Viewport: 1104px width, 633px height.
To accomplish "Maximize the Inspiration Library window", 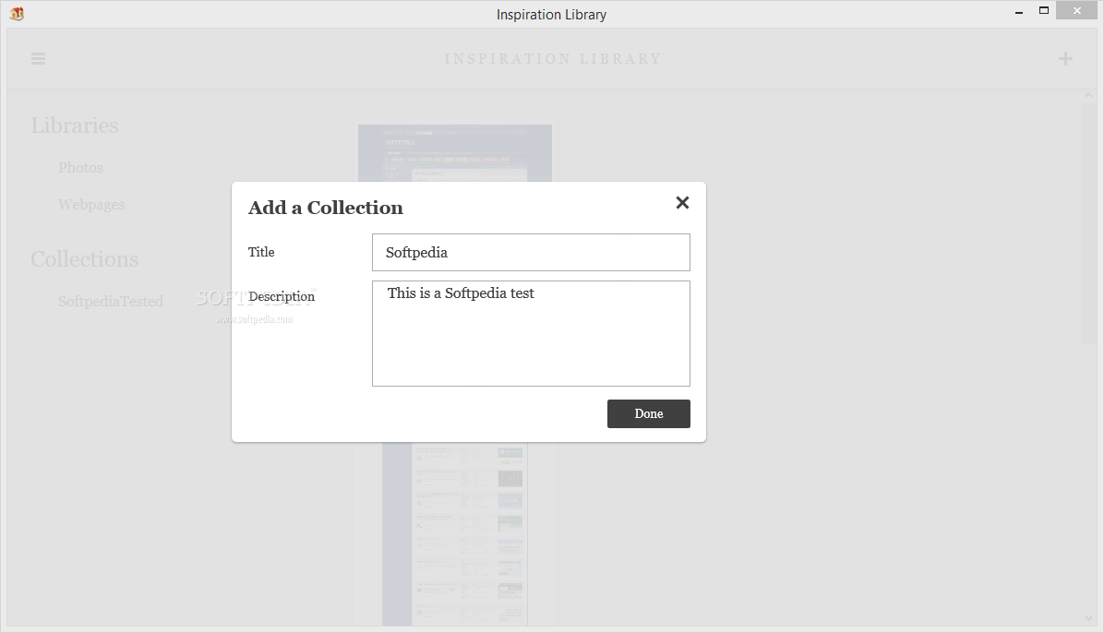I will pyautogui.click(x=1044, y=10).
